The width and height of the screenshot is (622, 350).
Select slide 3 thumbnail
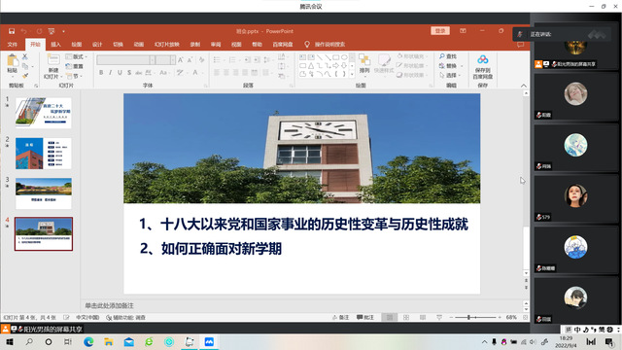pos(44,193)
